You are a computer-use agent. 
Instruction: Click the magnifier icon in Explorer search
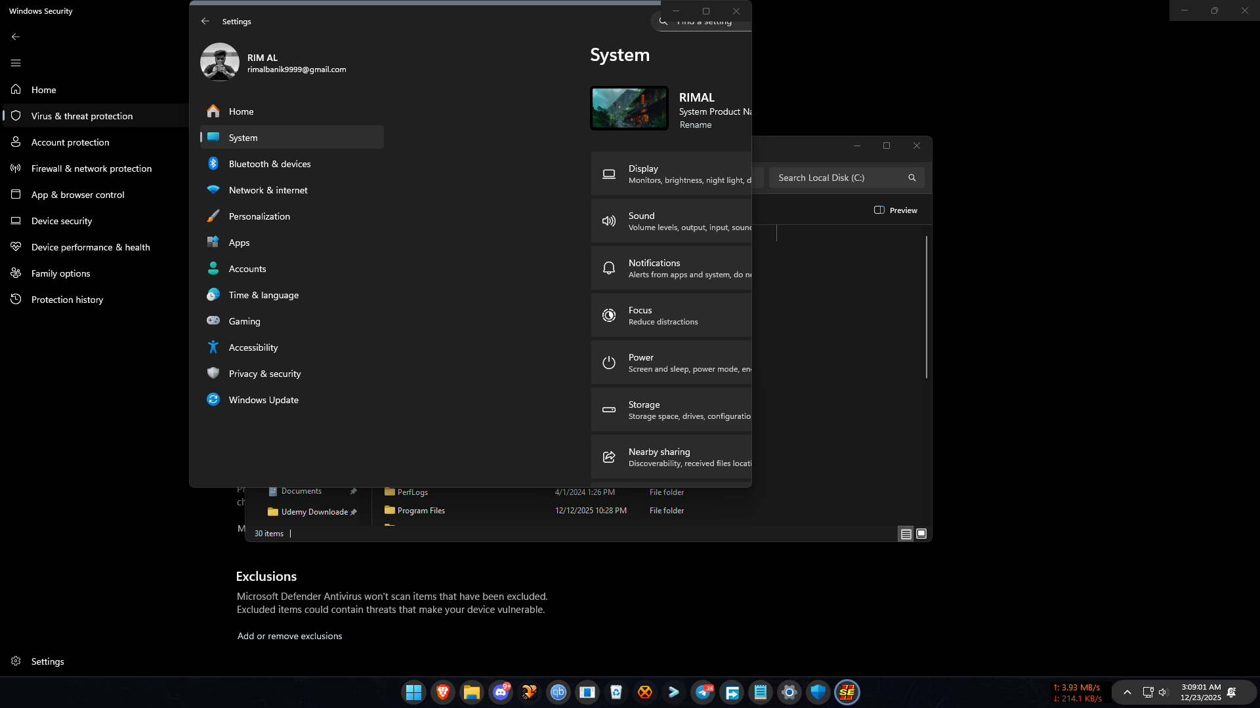912,178
